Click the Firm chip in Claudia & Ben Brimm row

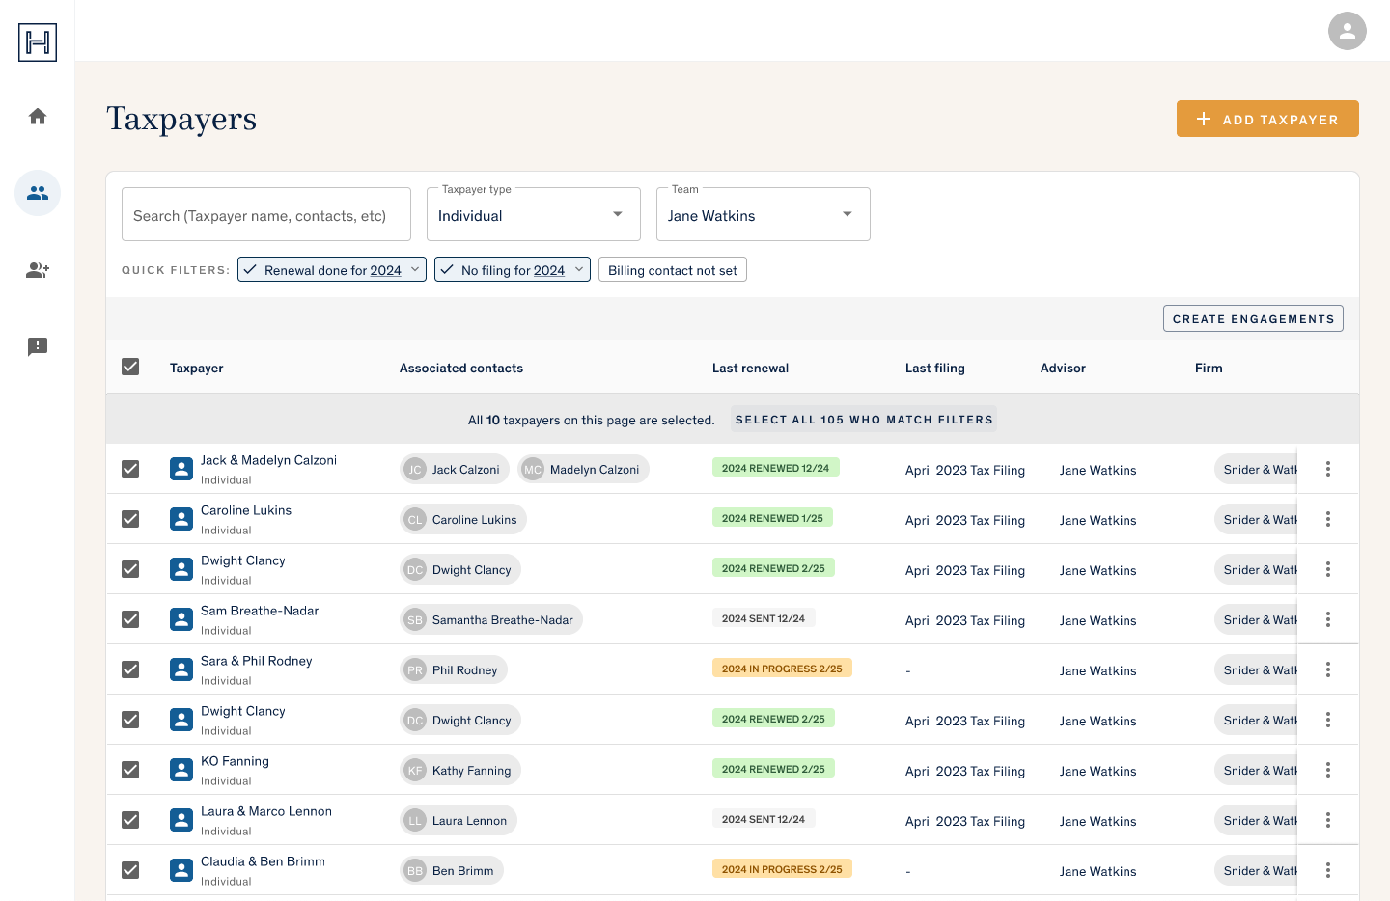coord(1256,871)
